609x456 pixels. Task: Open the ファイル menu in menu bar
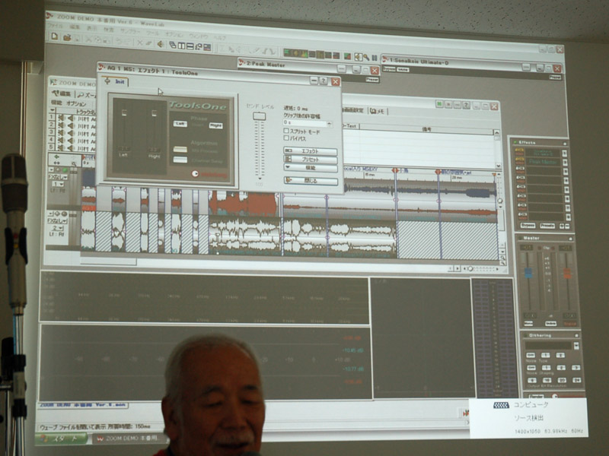tap(54, 27)
